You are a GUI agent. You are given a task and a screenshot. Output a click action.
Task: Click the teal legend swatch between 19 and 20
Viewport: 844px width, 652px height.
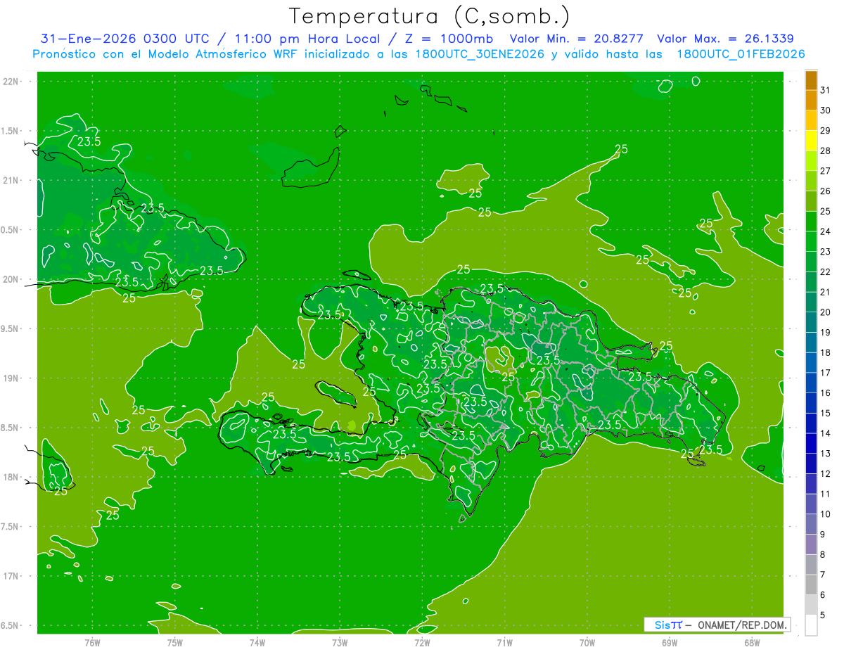[811, 322]
